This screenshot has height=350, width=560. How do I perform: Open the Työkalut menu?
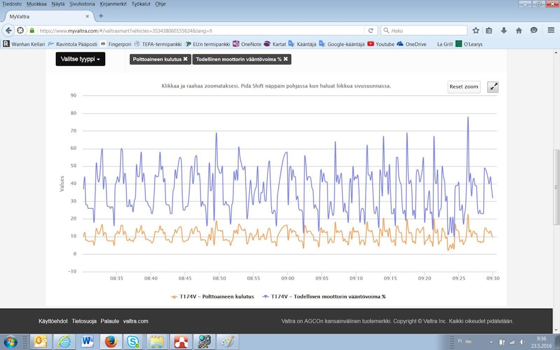141,4
